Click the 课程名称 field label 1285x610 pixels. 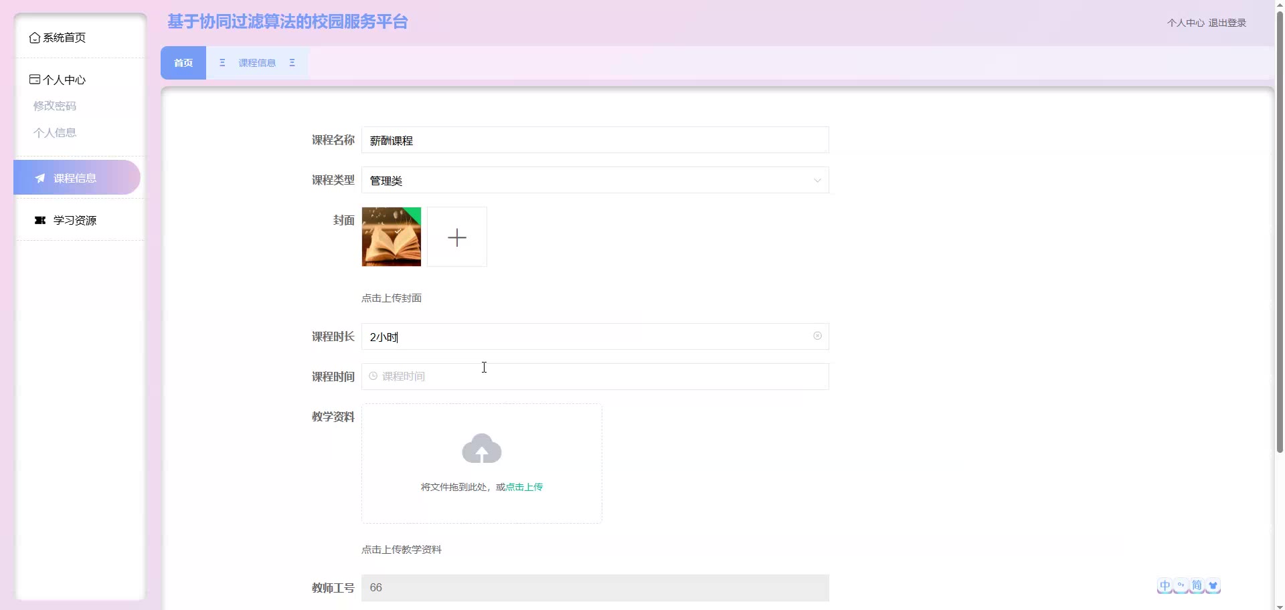tap(333, 140)
